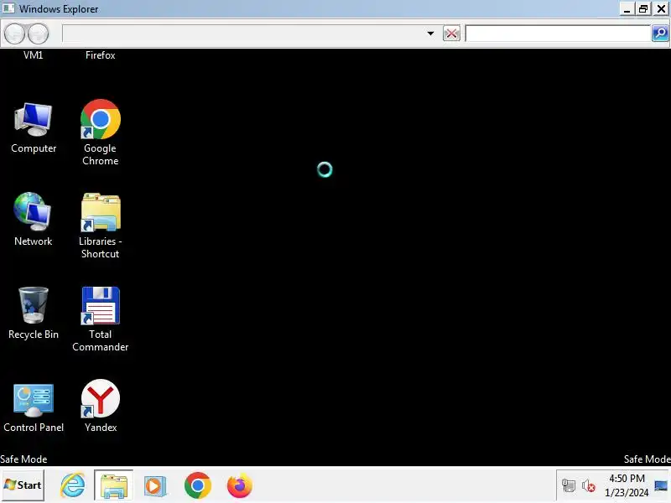
Task: Open the Start menu
Action: pos(23,485)
